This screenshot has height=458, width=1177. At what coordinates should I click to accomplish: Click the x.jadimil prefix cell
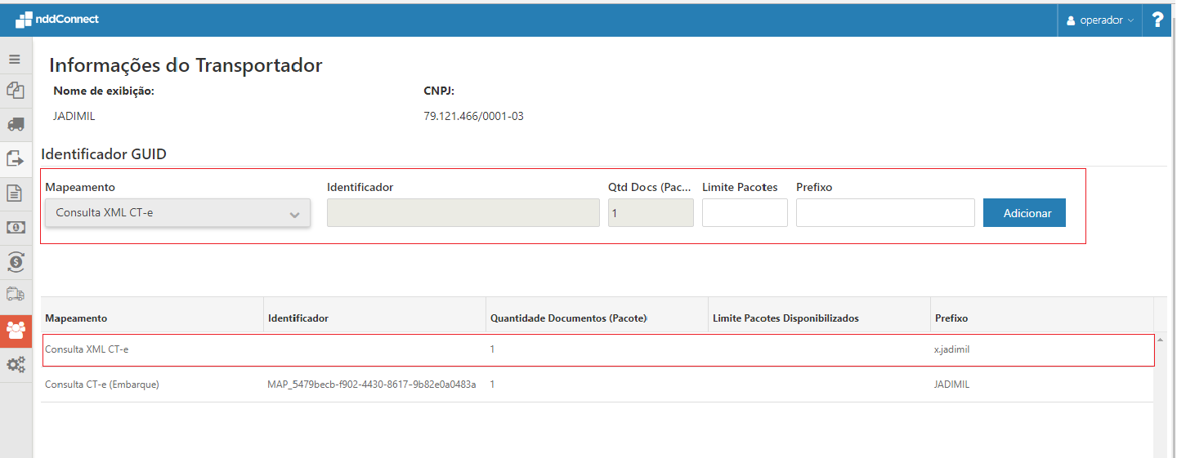click(x=951, y=349)
